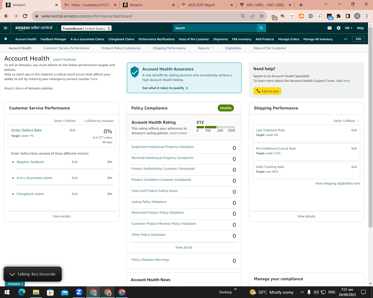Click Report abuse link
This screenshot has width=373, height=298.
pyautogui.click(x=14, y=88)
